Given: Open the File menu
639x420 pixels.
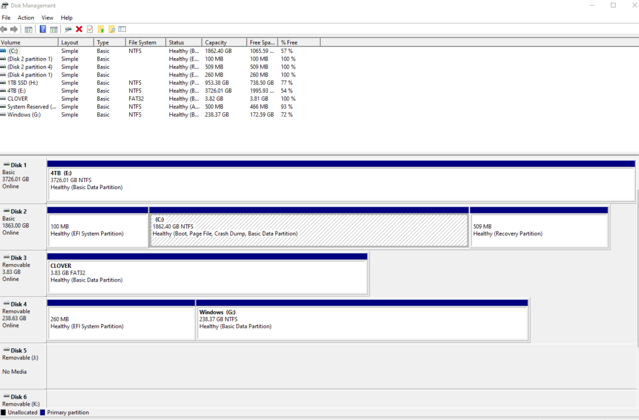Looking at the screenshot, I should click(6, 18).
